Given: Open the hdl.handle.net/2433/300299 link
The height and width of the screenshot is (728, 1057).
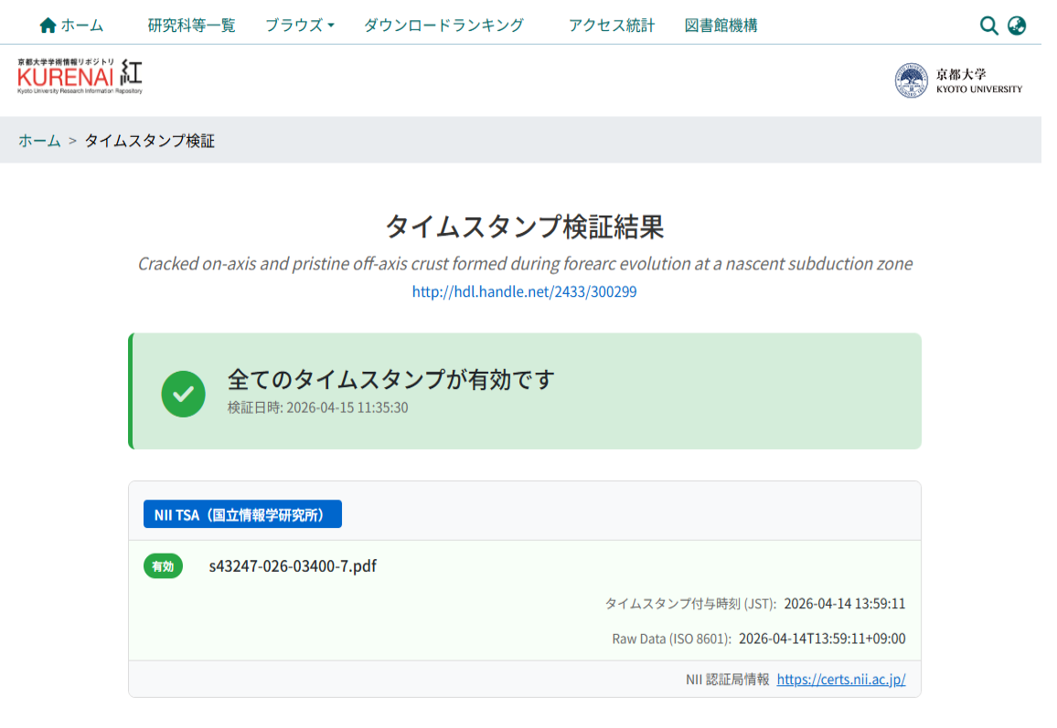Looking at the screenshot, I should point(524,292).
